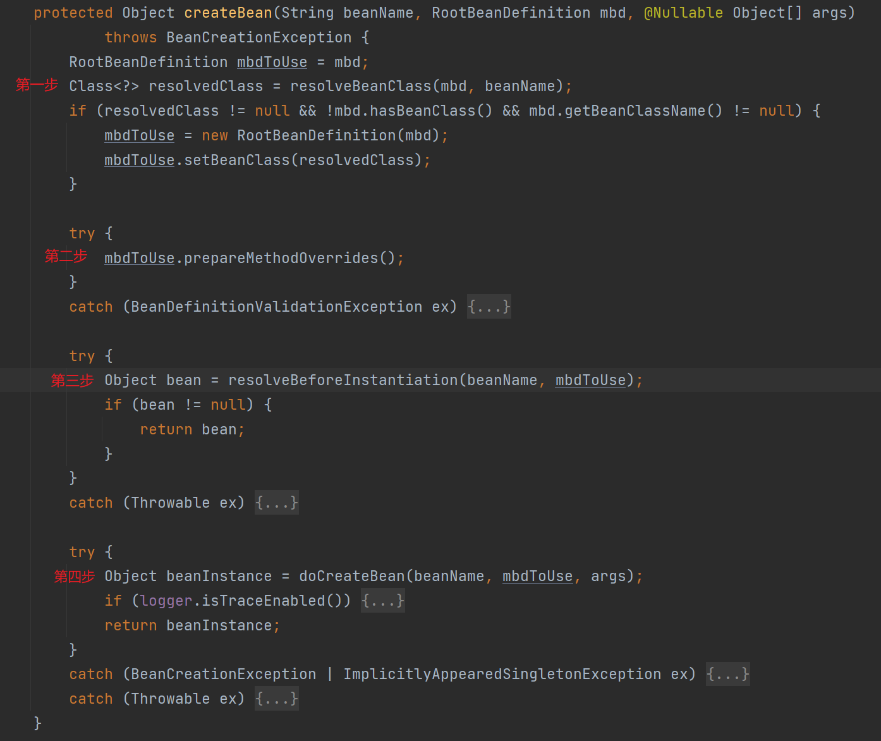This screenshot has width=881, height=741.
Task: Click BeanCreationException in the throws clause
Action: coord(258,38)
